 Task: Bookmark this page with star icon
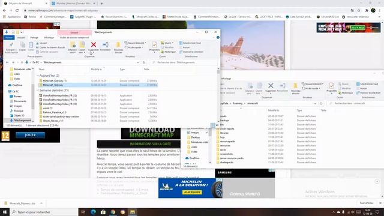(x=359, y=11)
